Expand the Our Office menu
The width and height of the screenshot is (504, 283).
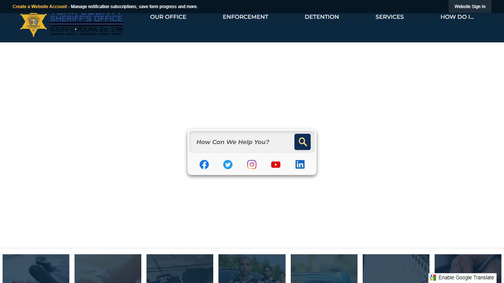(168, 17)
